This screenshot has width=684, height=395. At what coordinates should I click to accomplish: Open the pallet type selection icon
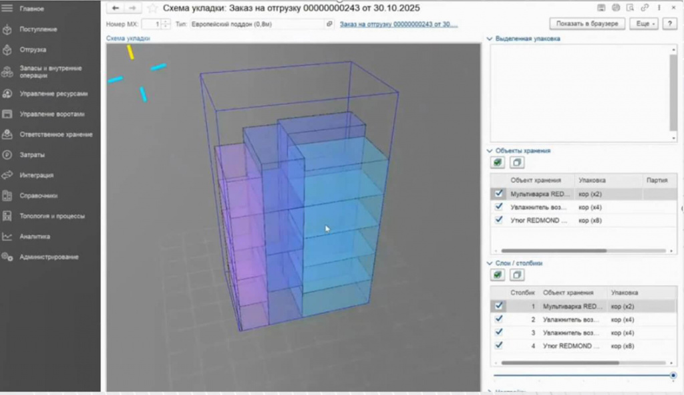(329, 24)
